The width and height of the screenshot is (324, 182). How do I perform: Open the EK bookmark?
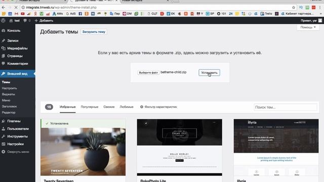(171, 14)
